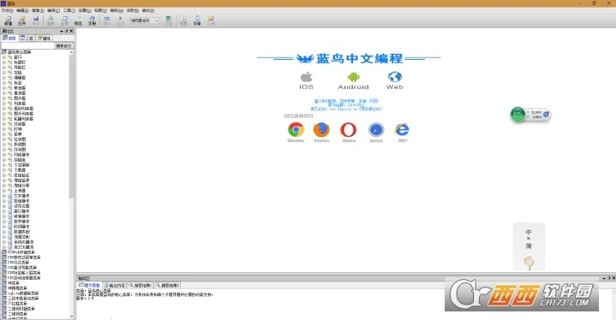
Task: Click the 简 character on the input method widget
Action: 529,246
